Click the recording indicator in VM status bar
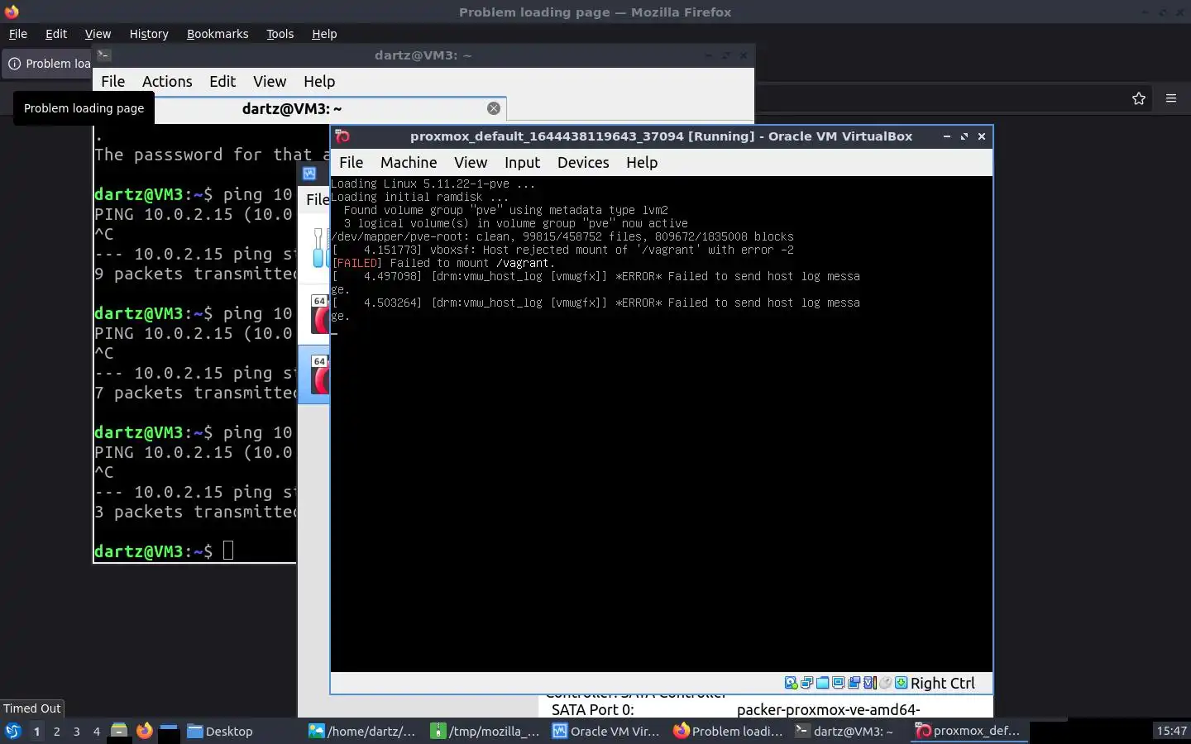 pos(854,683)
